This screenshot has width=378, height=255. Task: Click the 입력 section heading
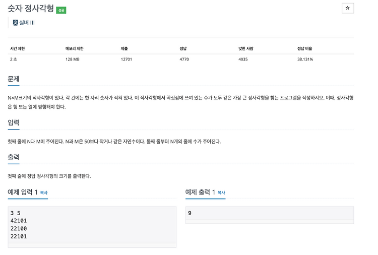coord(14,122)
